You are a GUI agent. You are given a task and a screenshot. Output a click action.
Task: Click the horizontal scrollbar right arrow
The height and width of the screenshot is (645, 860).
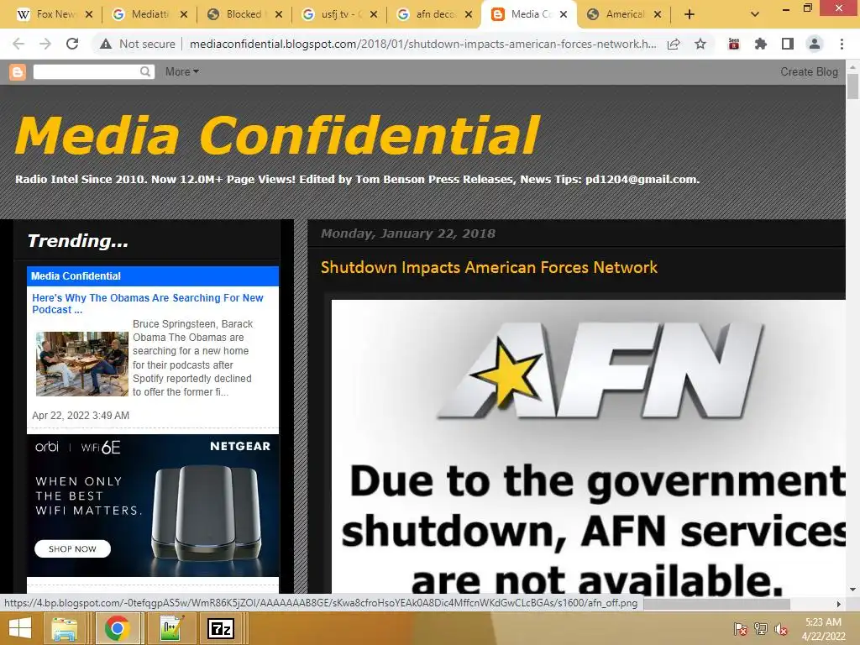[x=839, y=604]
